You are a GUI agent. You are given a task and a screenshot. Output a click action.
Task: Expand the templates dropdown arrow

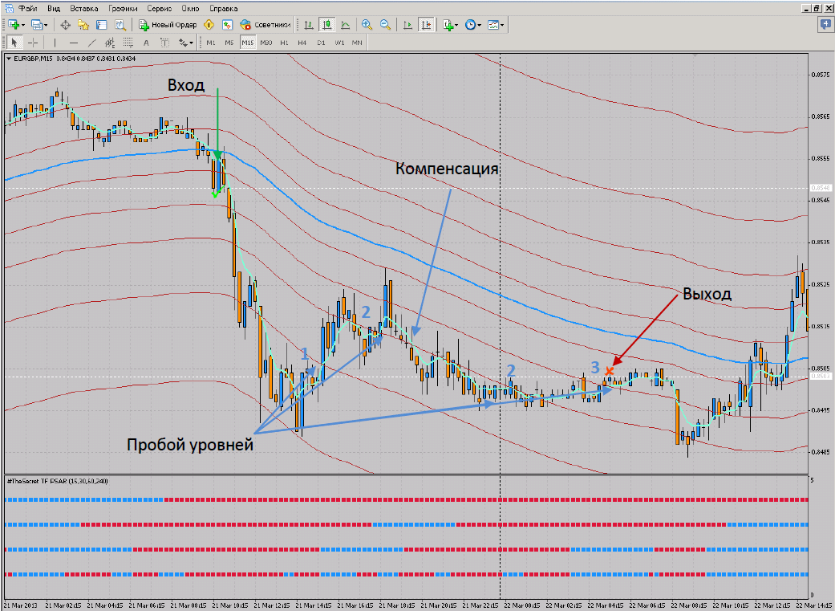pyautogui.click(x=502, y=25)
